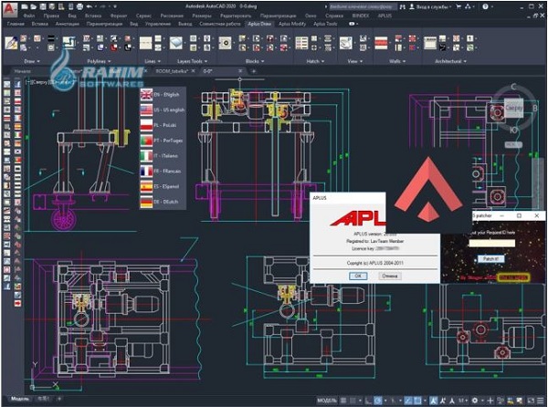Screen dimensions: 548x407
Task: Choose the IT - Italiano flag option
Action: click(x=146, y=156)
